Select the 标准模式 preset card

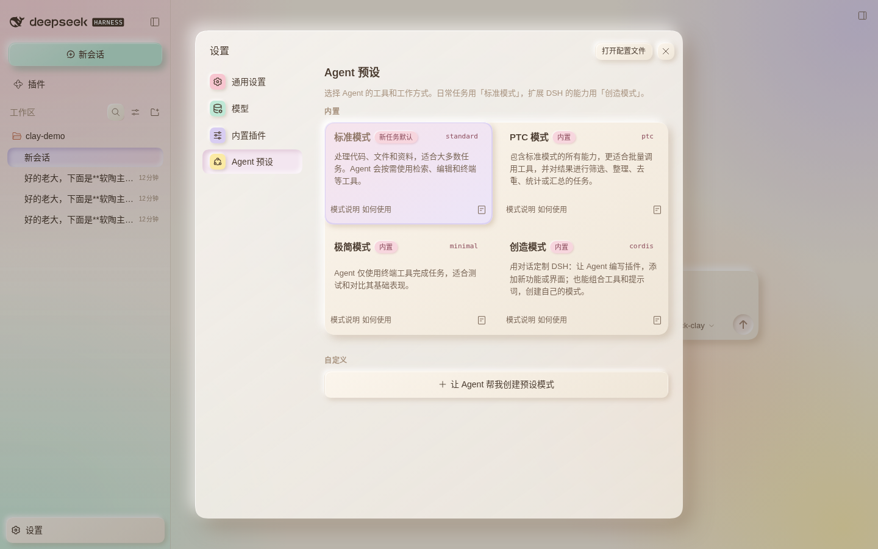point(409,173)
